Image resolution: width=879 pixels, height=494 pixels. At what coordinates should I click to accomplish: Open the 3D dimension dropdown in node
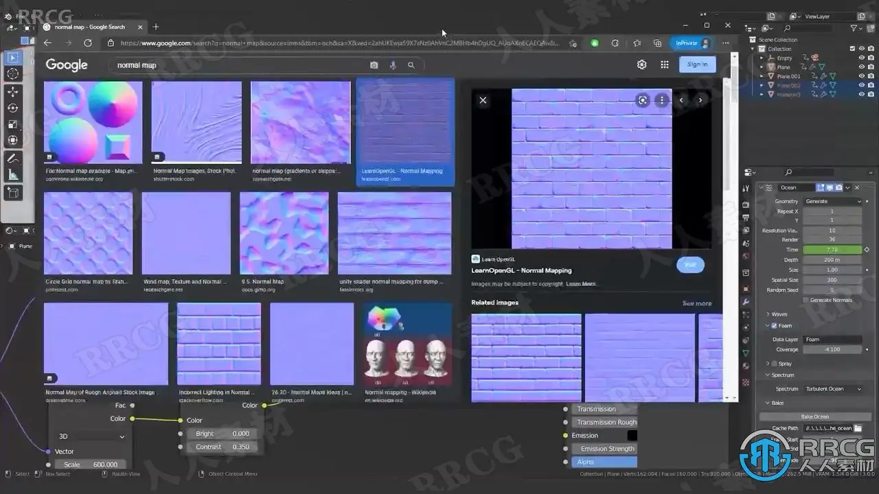[x=92, y=436]
